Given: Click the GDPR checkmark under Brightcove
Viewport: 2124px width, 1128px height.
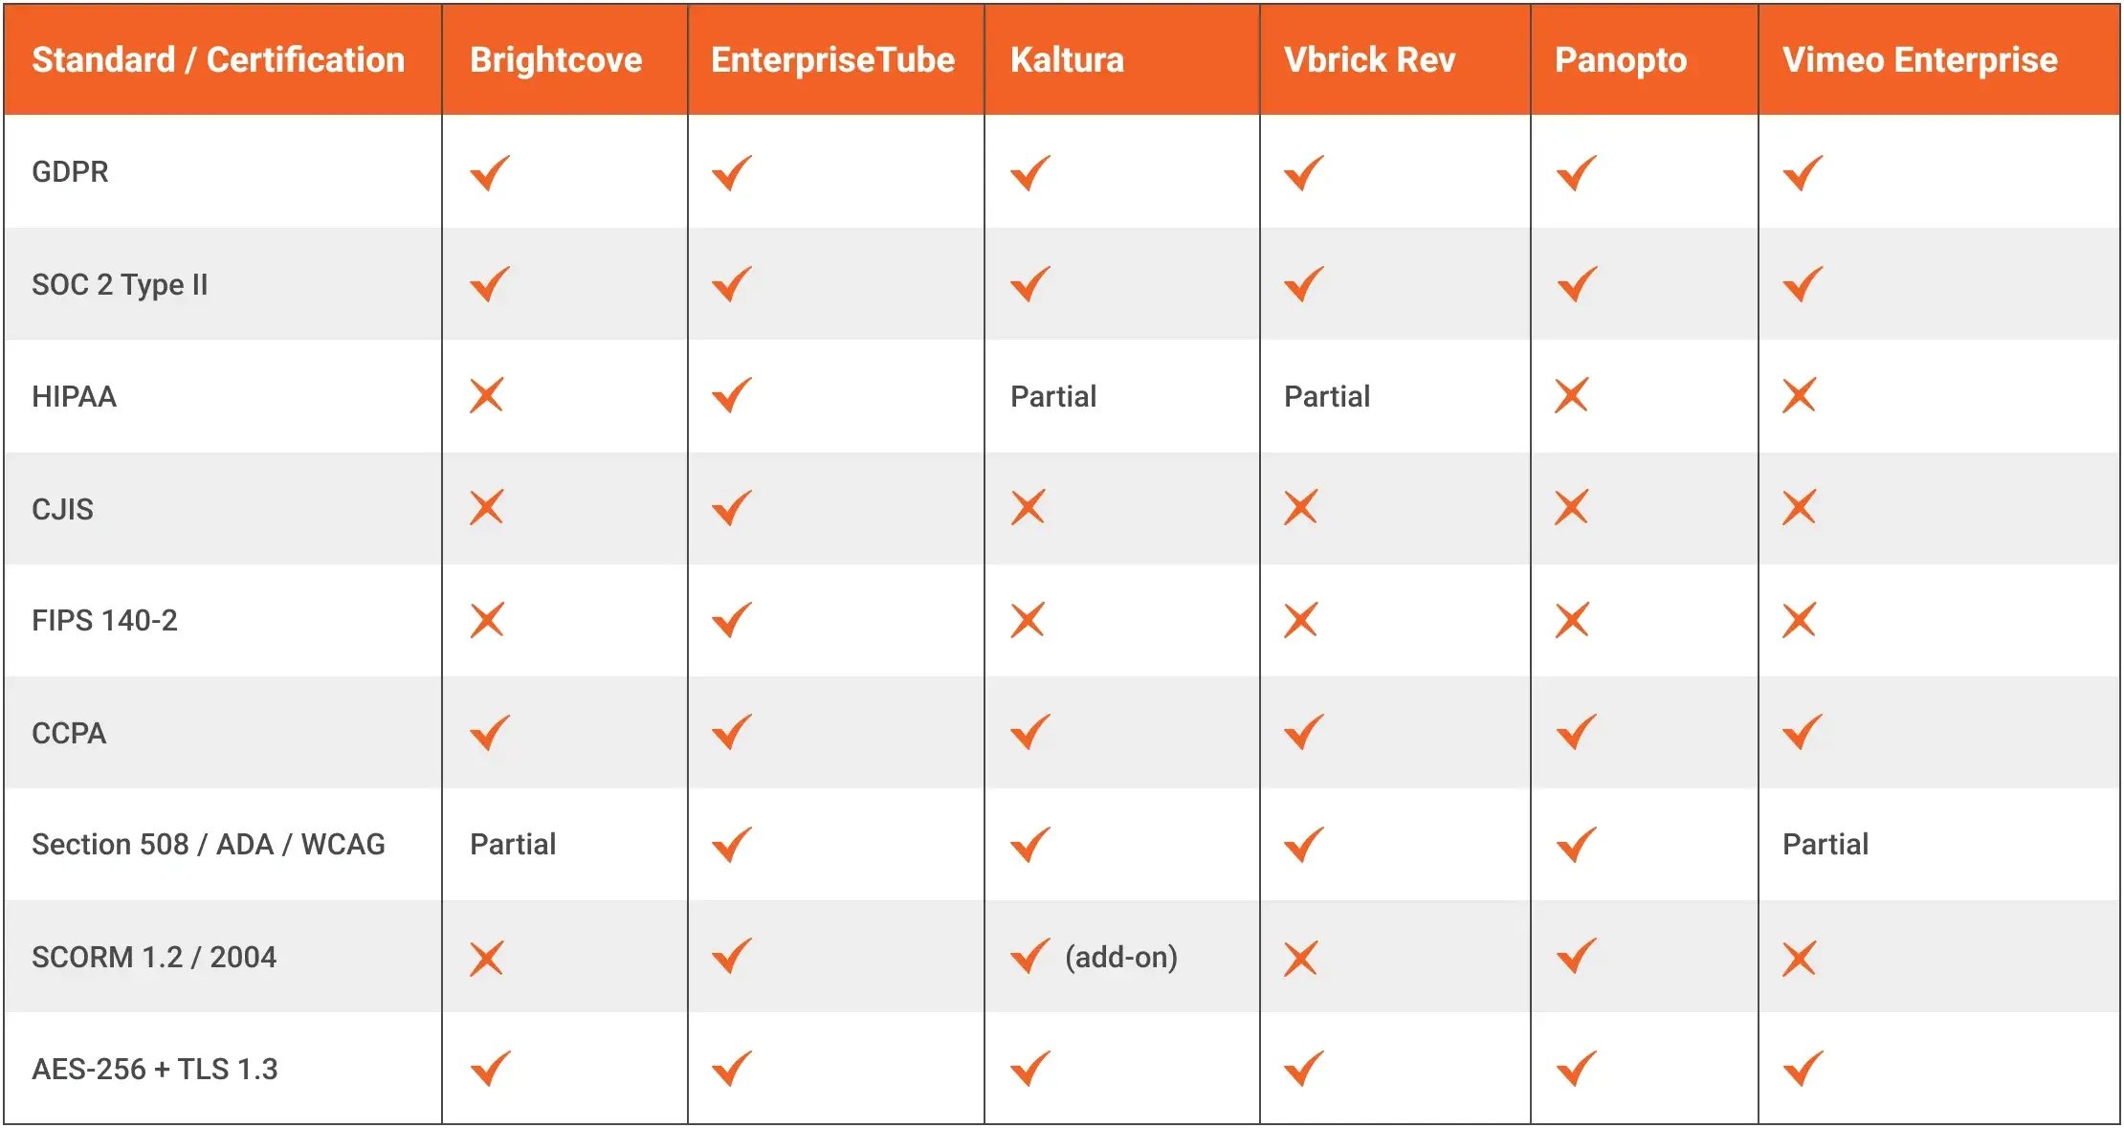Looking at the screenshot, I should click(x=490, y=173).
